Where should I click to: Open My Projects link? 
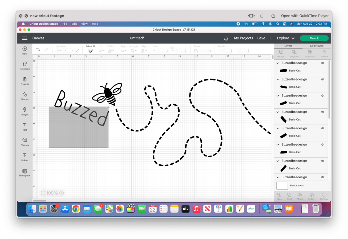[244, 38]
